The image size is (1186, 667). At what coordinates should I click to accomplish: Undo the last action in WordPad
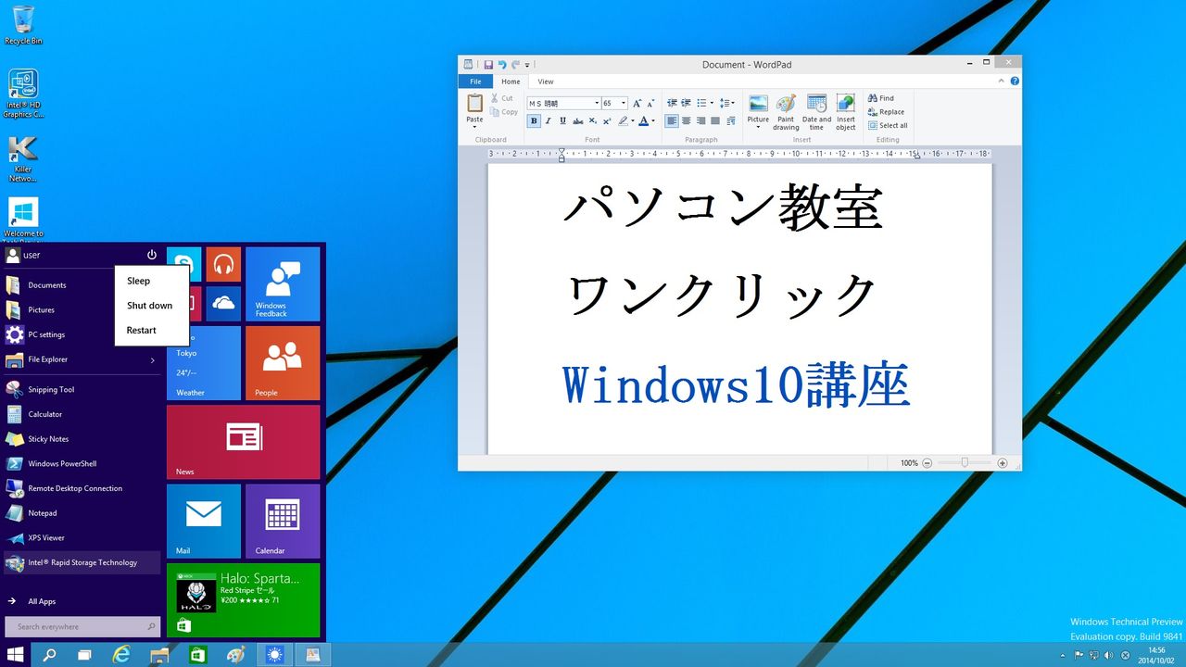[x=502, y=65]
